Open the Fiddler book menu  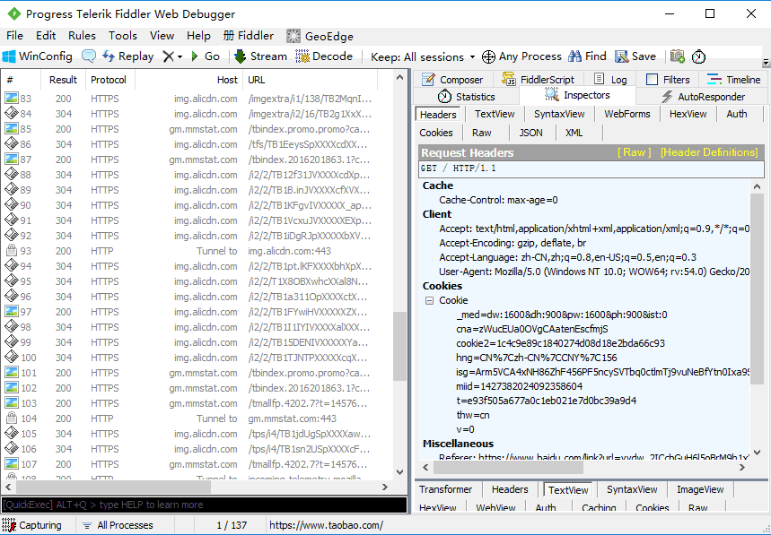(249, 35)
